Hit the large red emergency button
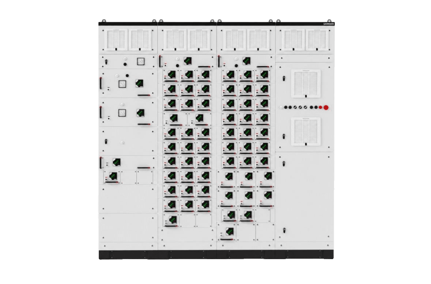Image resolution: width=431 pixels, height=284 pixels. pyautogui.click(x=326, y=107)
